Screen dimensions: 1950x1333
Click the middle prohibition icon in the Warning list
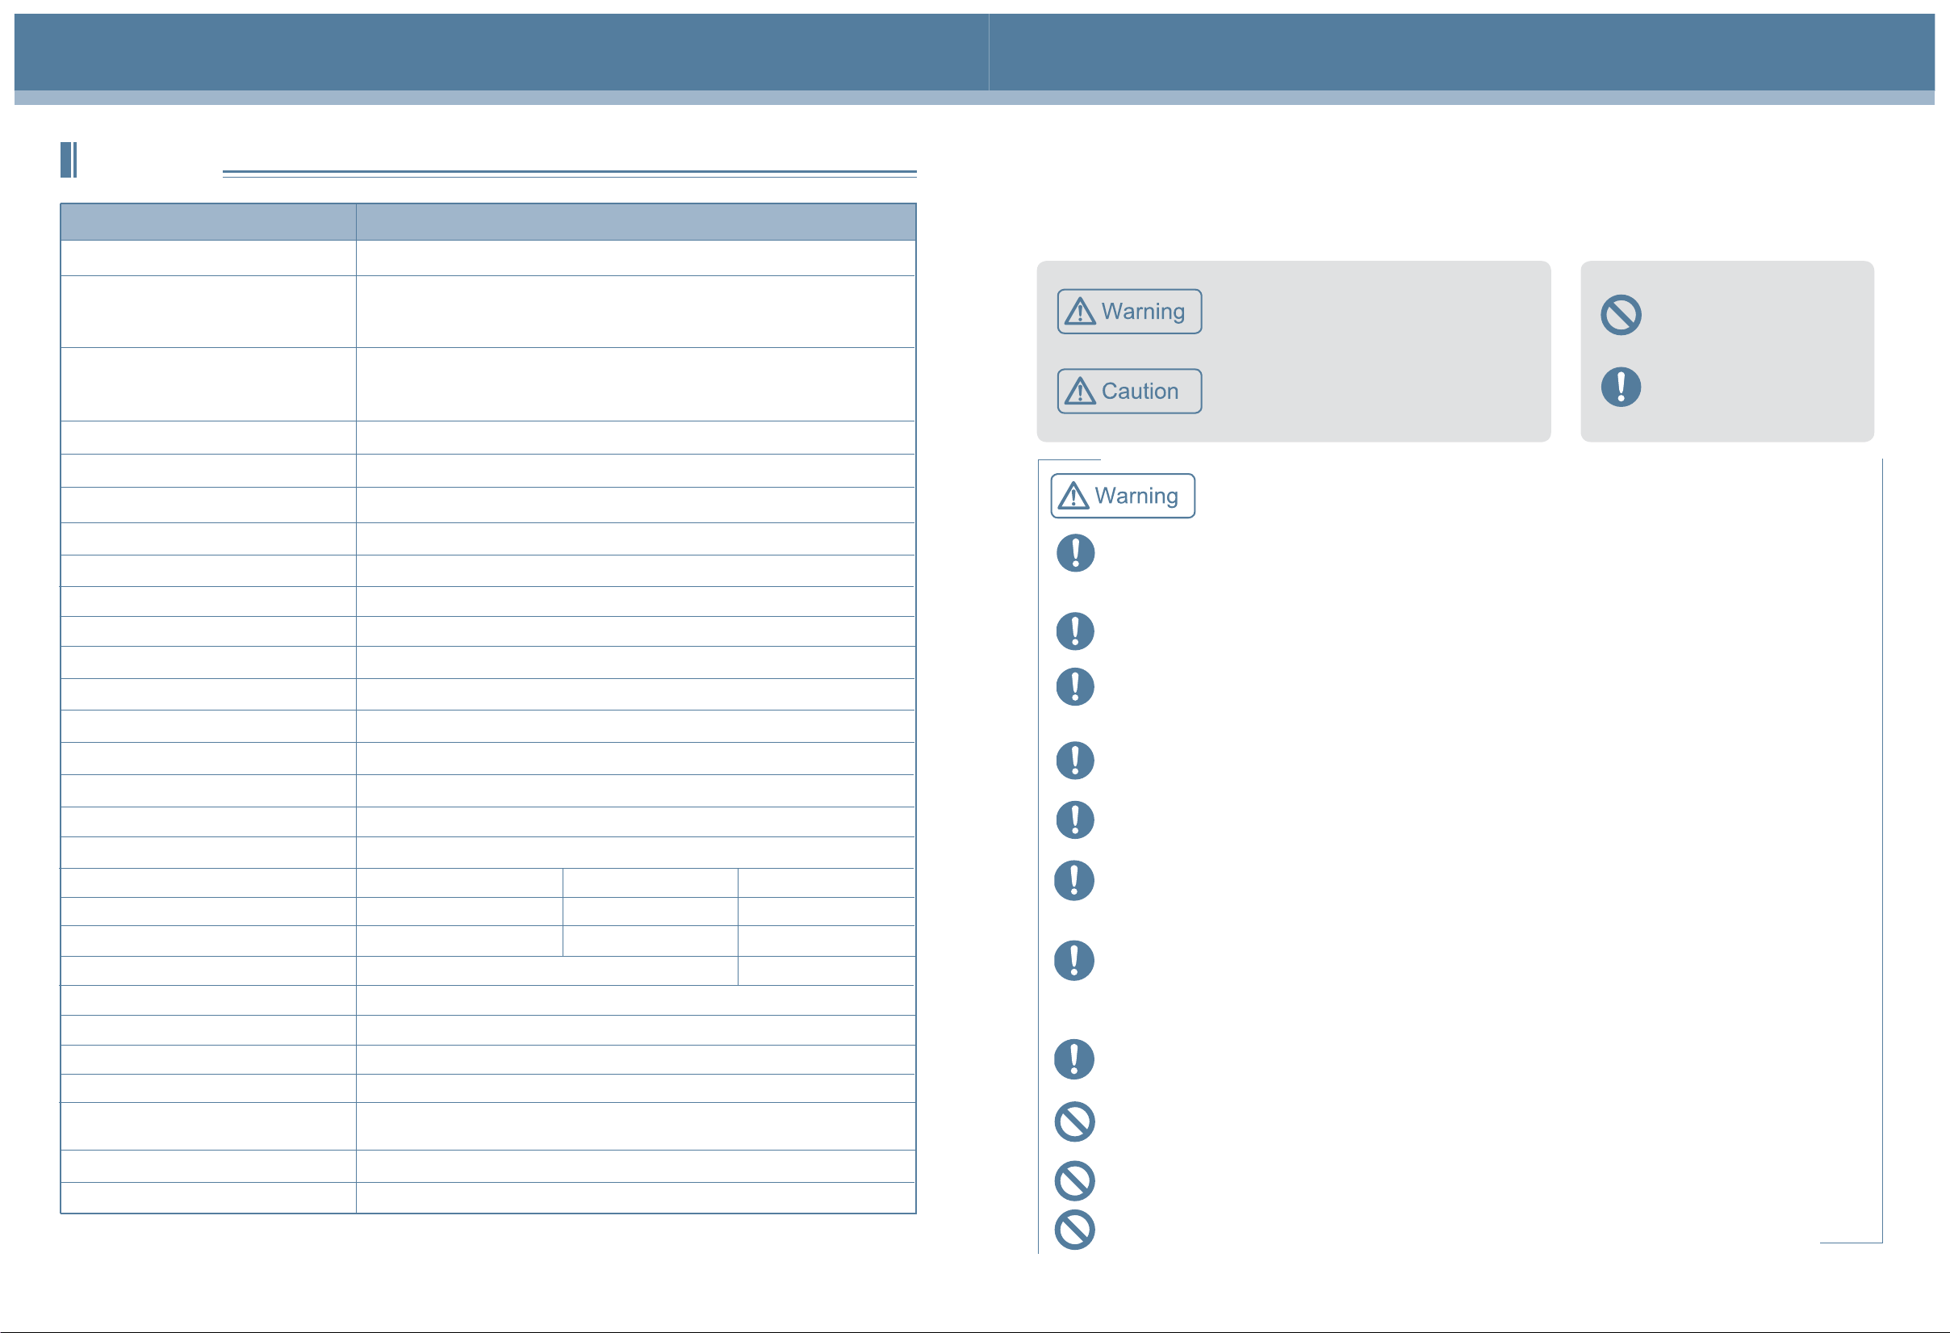tap(1074, 1181)
